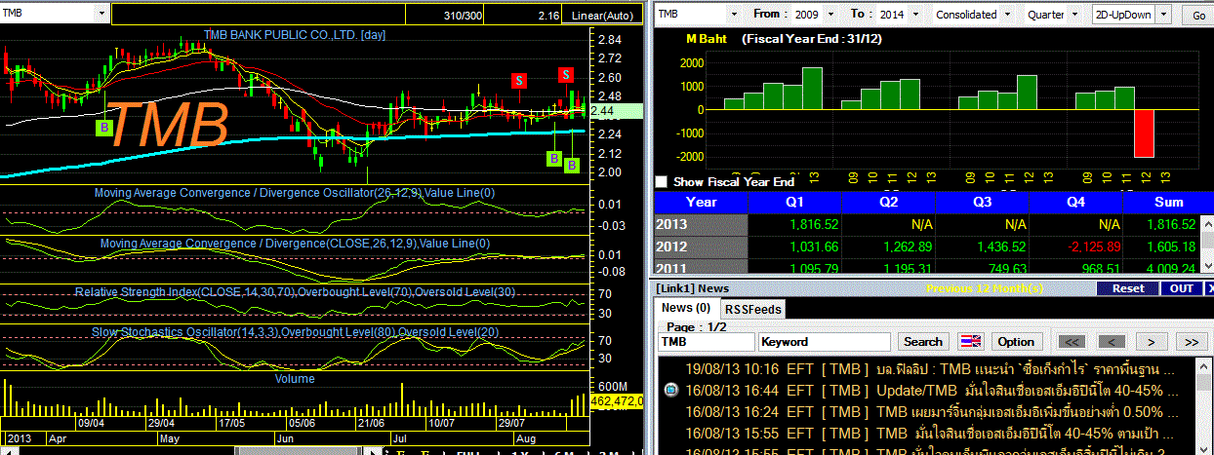This screenshot has height=455, width=1214.
Task: Click the news list scroll up arrow
Action: click(1205, 364)
